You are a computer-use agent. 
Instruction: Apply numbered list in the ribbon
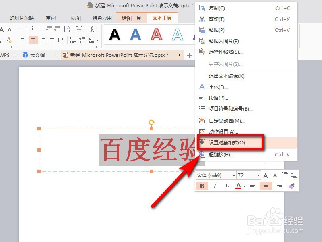[x=35, y=29]
